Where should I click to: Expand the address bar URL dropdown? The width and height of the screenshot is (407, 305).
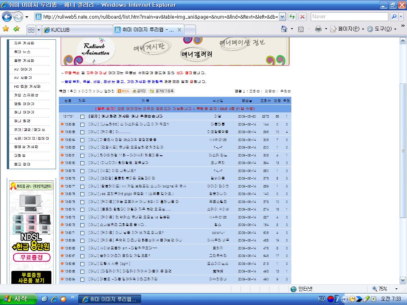point(282,17)
